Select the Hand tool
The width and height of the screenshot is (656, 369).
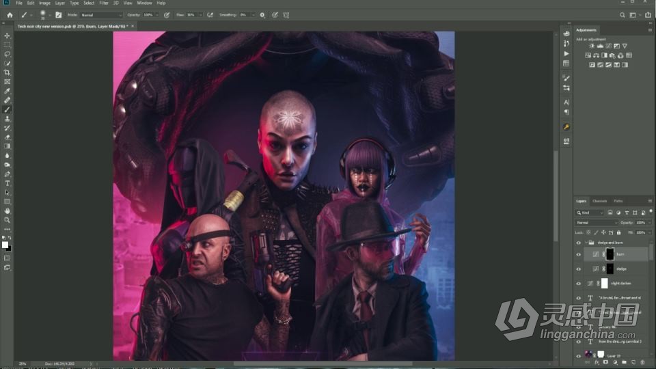tap(7, 211)
